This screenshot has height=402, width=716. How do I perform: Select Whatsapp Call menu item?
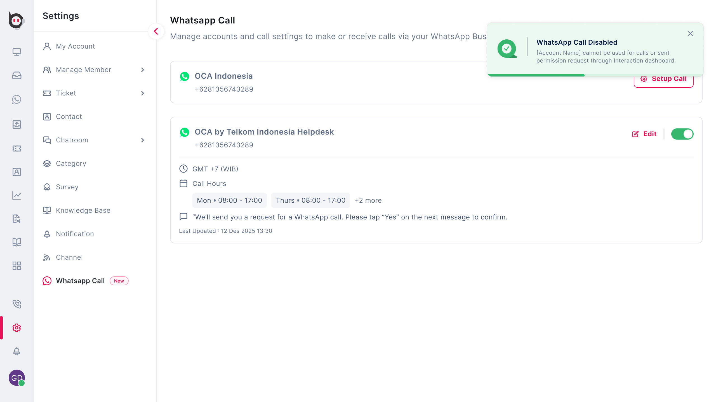point(80,281)
